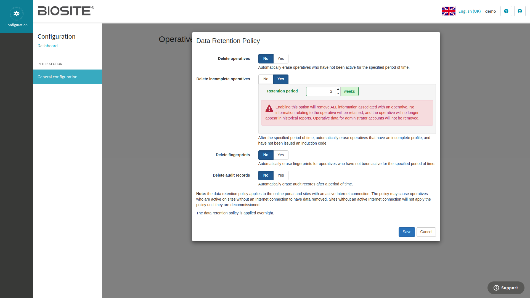The width and height of the screenshot is (530, 298).
Task: Click the demo username label
Action: [490, 11]
